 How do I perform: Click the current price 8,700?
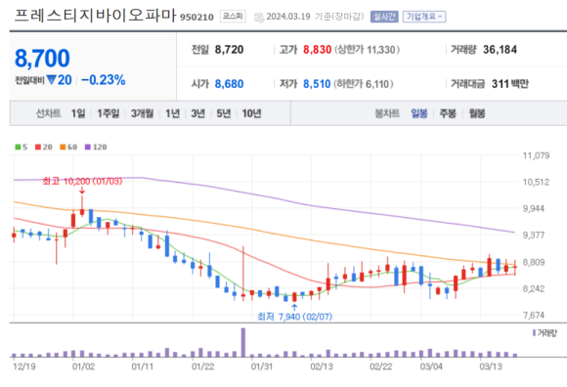42,59
